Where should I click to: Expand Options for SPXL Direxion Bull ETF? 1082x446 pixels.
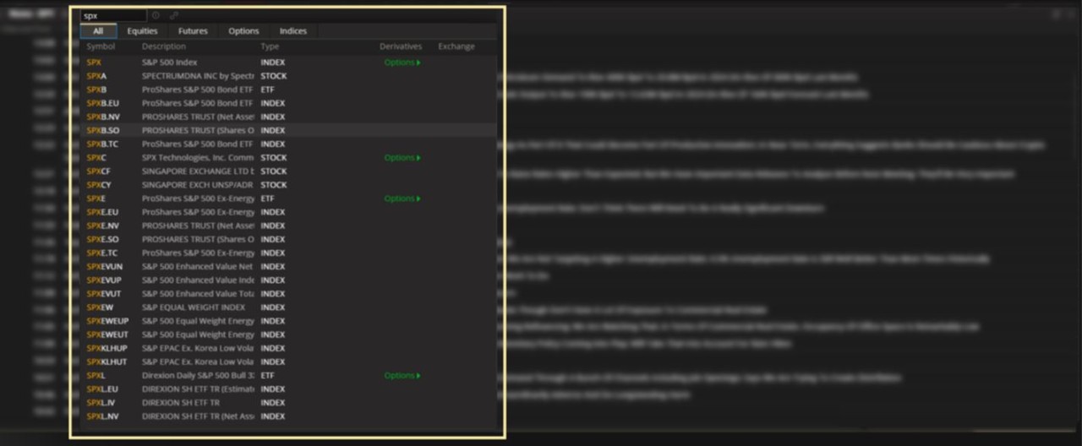[402, 376]
